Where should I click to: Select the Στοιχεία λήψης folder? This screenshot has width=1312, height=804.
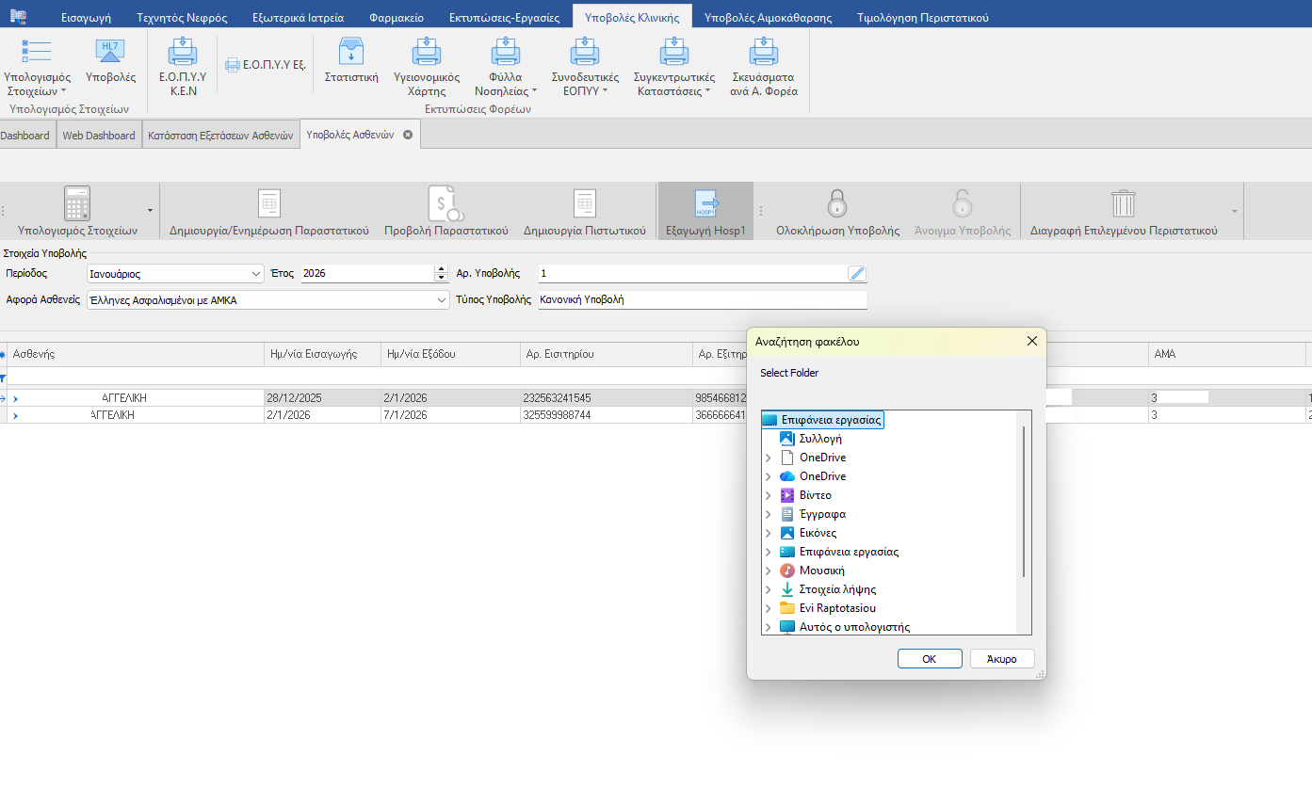(x=837, y=589)
